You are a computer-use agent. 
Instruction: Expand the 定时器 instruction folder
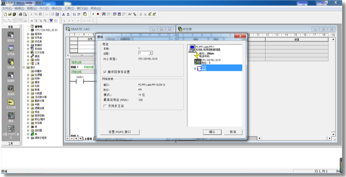[x=28, y=130]
